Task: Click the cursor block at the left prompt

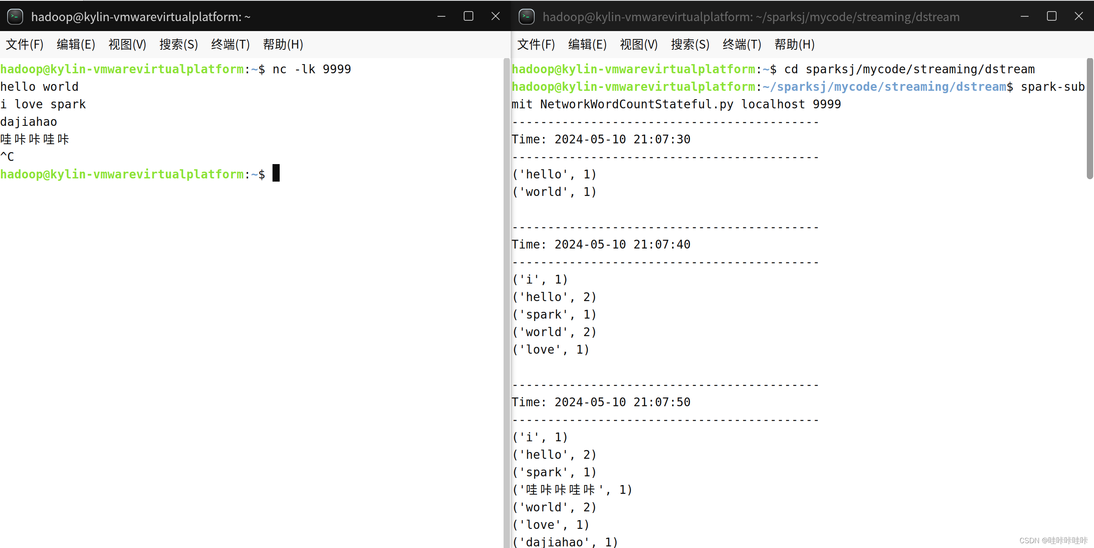Action: point(276,173)
